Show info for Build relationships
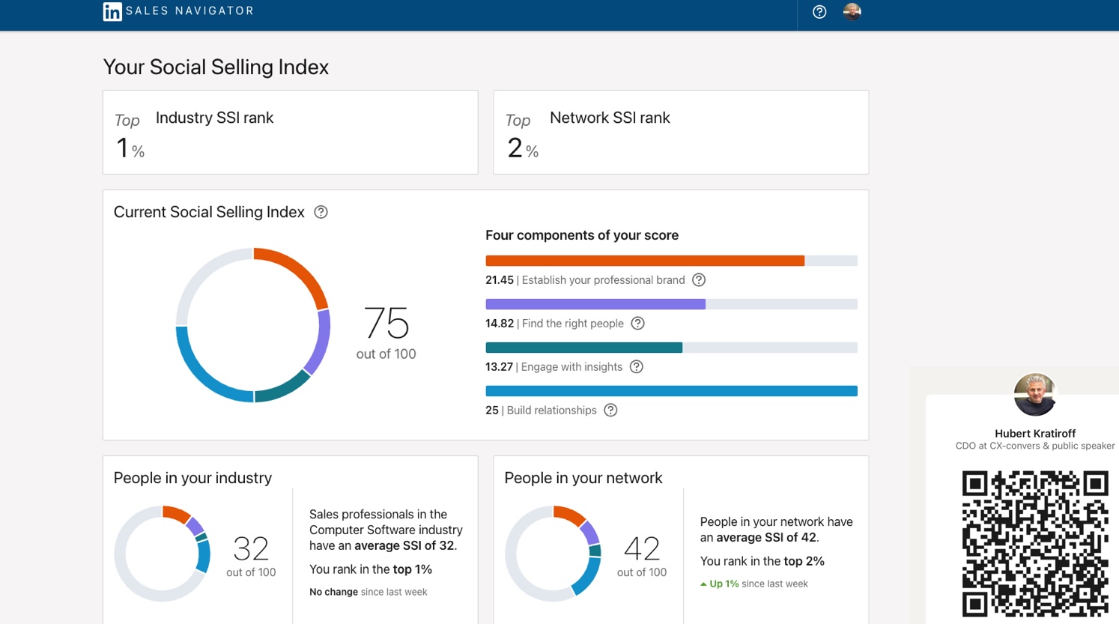This screenshot has width=1119, height=624. 610,411
